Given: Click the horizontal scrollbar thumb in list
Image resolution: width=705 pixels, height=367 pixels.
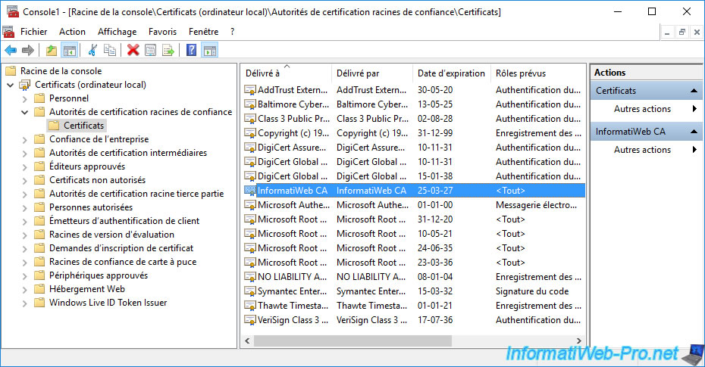Looking at the screenshot, I should pos(352,341).
